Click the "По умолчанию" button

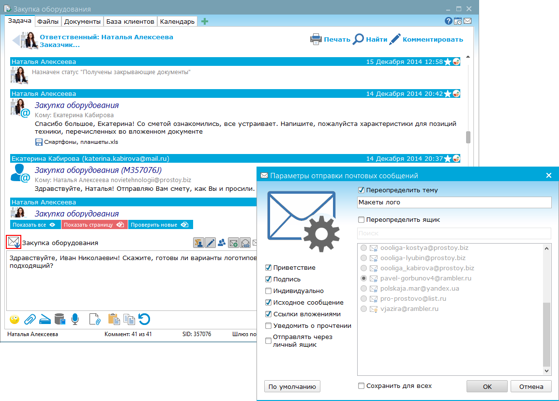click(x=292, y=386)
